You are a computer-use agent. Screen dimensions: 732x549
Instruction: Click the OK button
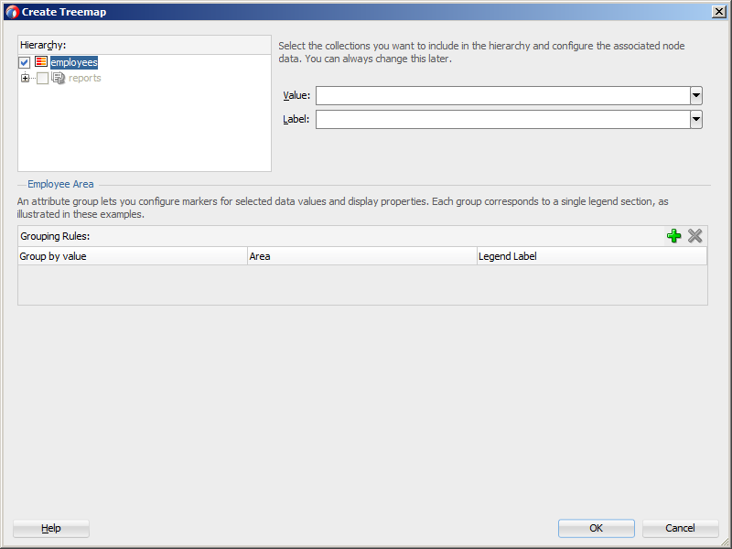[597, 528]
